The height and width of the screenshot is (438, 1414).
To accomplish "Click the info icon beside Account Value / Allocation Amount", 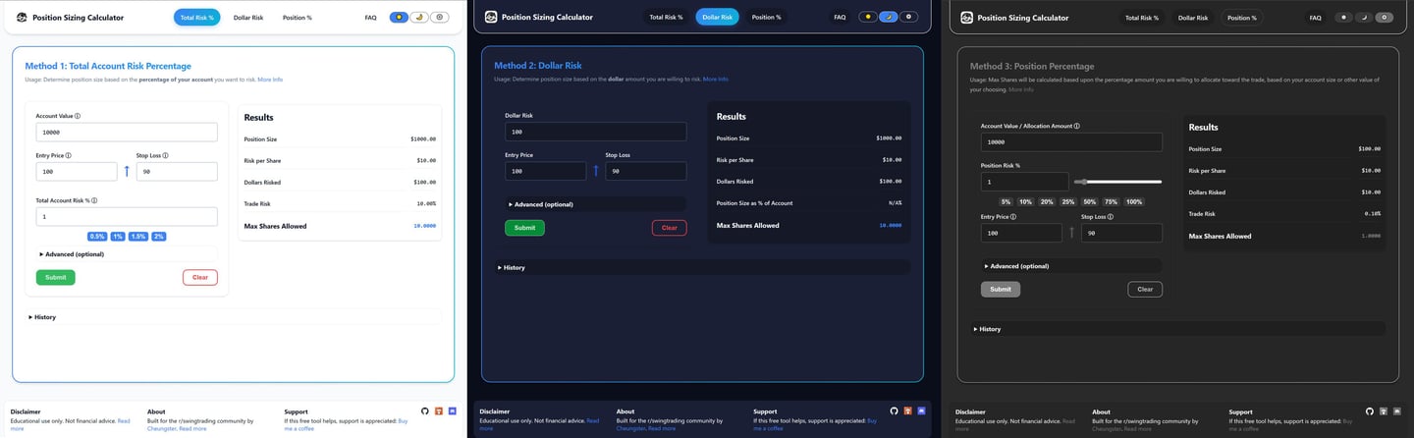I will [x=1077, y=126].
